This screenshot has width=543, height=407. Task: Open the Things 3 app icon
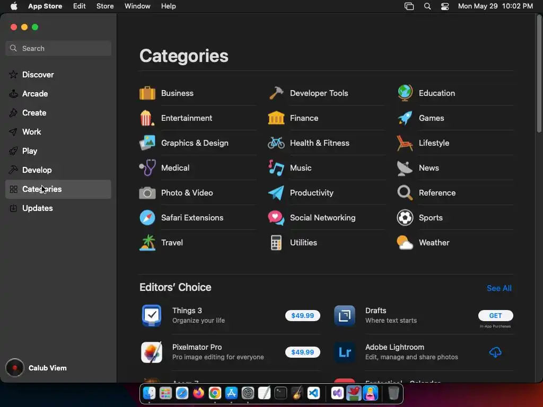click(x=152, y=316)
